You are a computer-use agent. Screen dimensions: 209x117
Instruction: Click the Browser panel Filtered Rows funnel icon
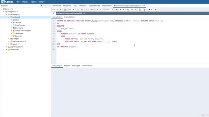[49, 6]
